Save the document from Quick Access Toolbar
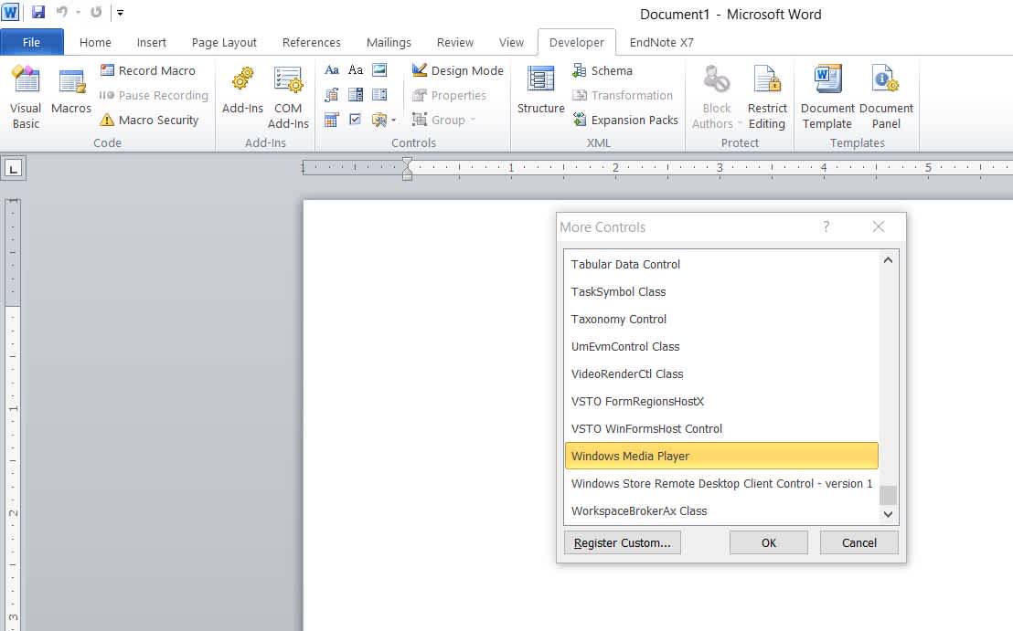The image size is (1013, 631). tap(38, 12)
